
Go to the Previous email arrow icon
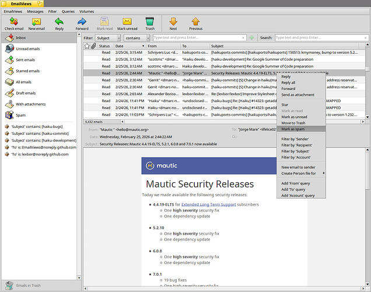(195, 22)
